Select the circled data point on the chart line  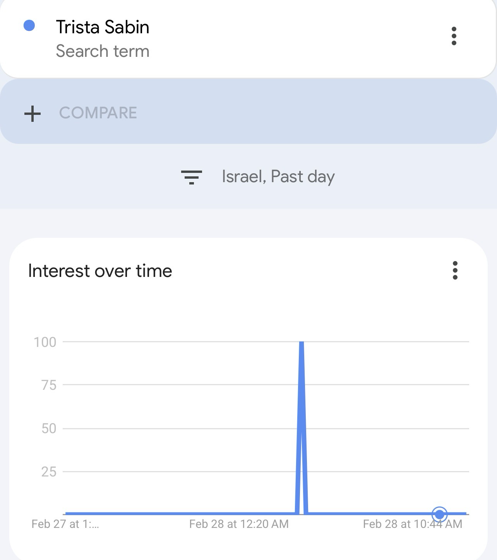439,514
